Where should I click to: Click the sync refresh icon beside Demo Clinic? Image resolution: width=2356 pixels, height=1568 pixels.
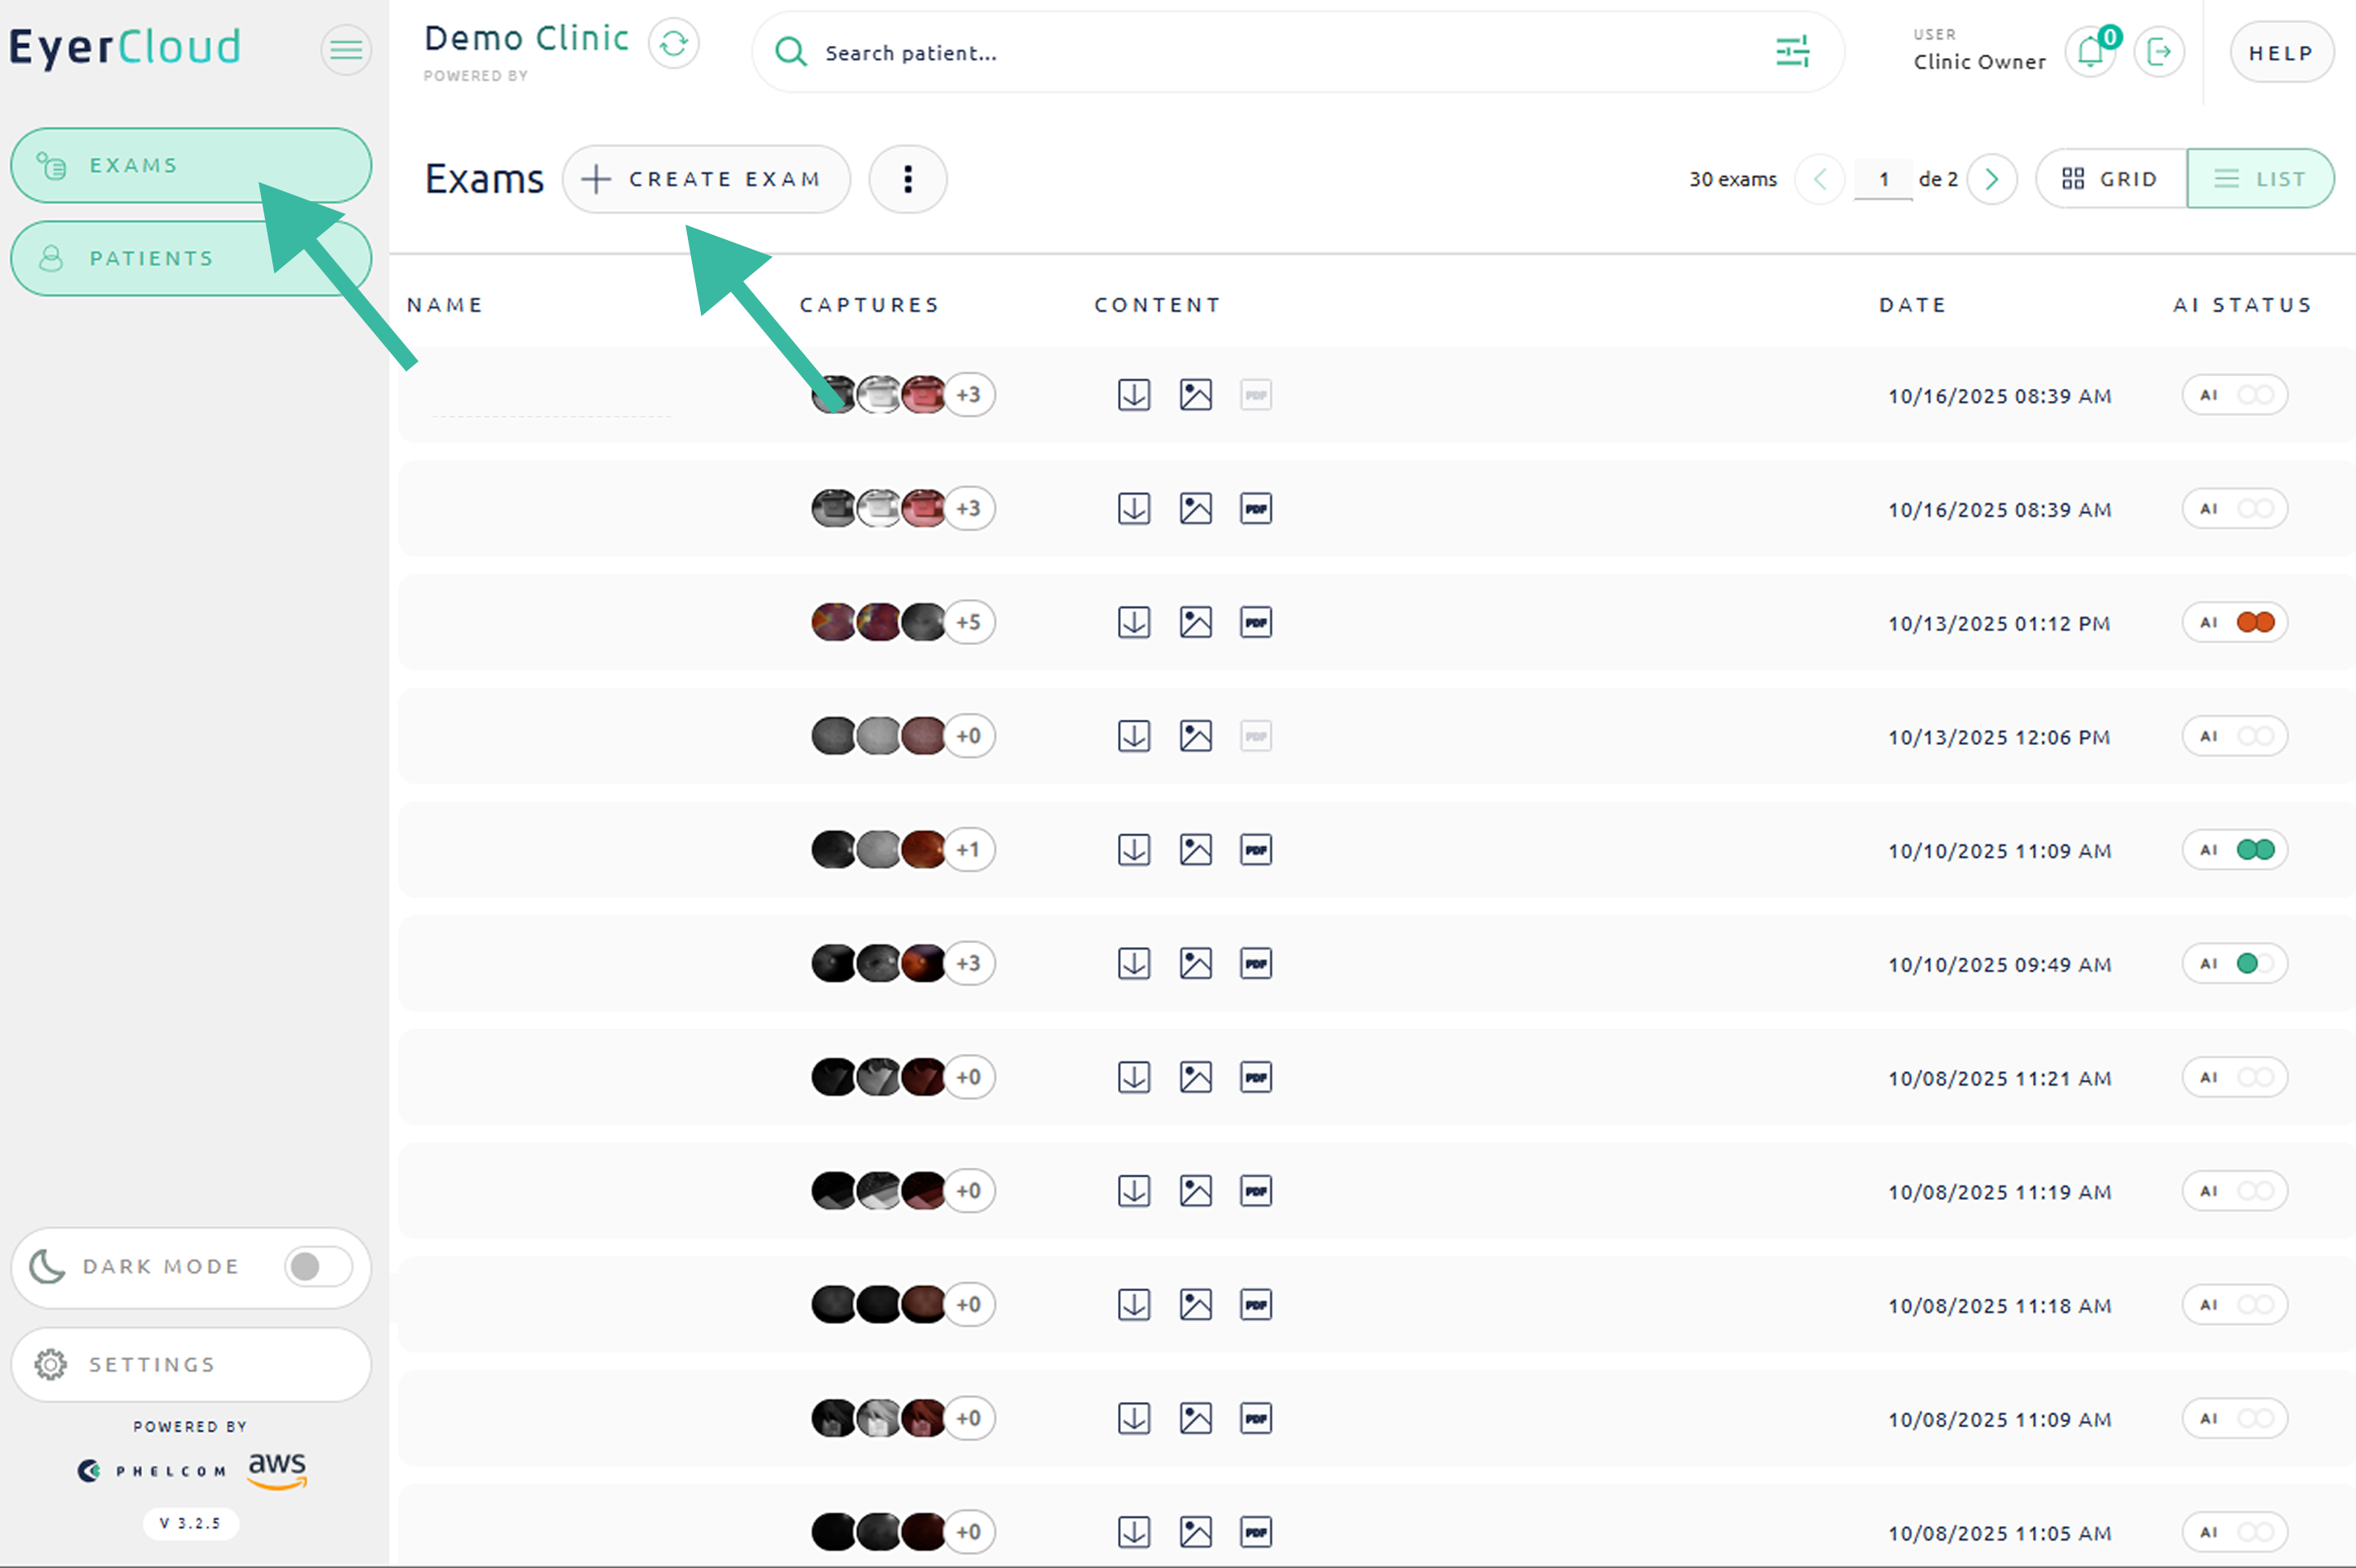click(x=673, y=44)
